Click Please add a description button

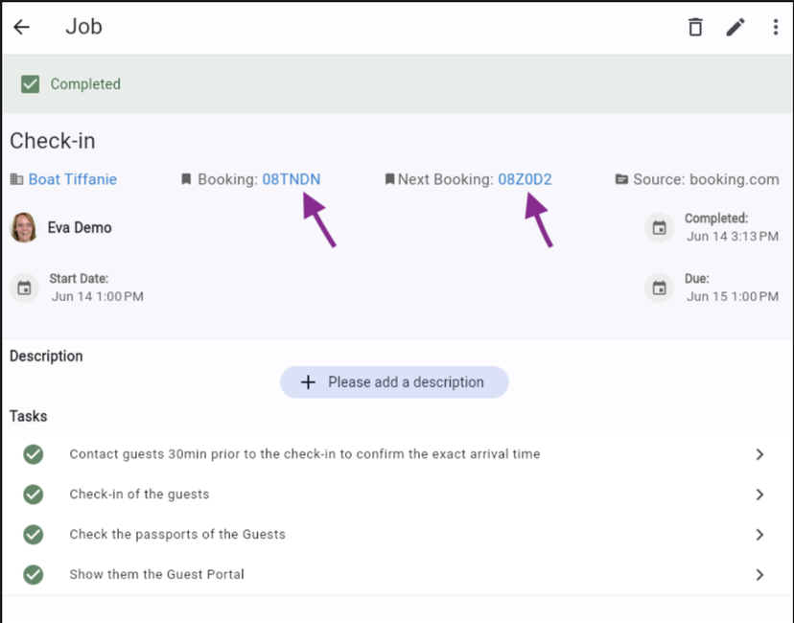(x=394, y=382)
